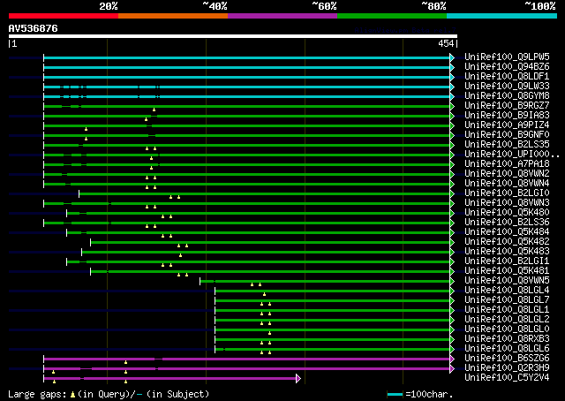Click the purple ~60% identity legend segment
The width and height of the screenshot is (565, 401).
[282, 16]
